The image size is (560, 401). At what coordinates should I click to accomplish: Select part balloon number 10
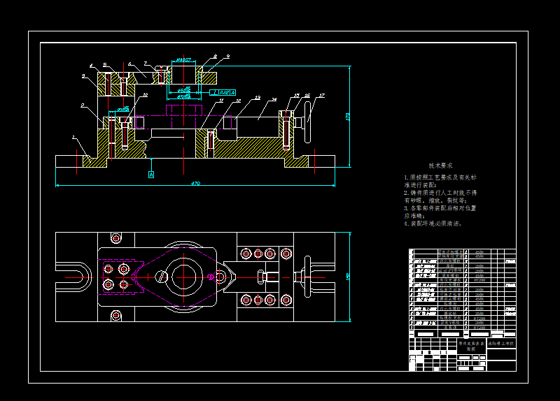[146, 95]
